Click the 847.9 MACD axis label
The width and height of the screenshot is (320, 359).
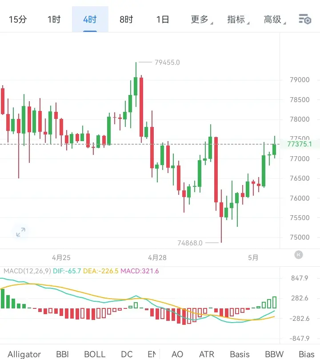pyautogui.click(x=300, y=278)
